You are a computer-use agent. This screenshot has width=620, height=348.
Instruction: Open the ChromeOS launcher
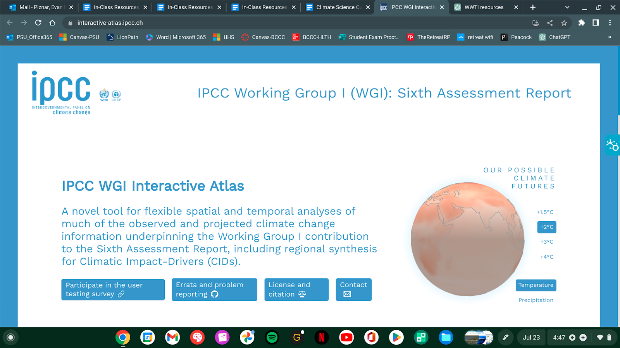point(10,338)
